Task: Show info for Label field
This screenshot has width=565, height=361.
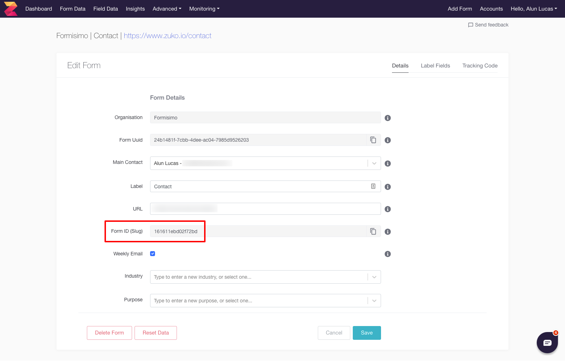Action: tap(388, 187)
